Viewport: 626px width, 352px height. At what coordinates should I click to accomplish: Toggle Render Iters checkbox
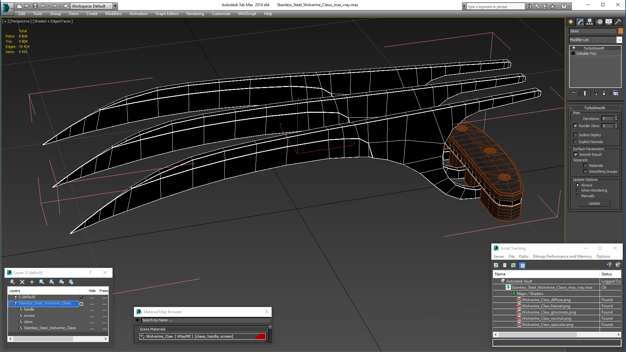point(575,126)
